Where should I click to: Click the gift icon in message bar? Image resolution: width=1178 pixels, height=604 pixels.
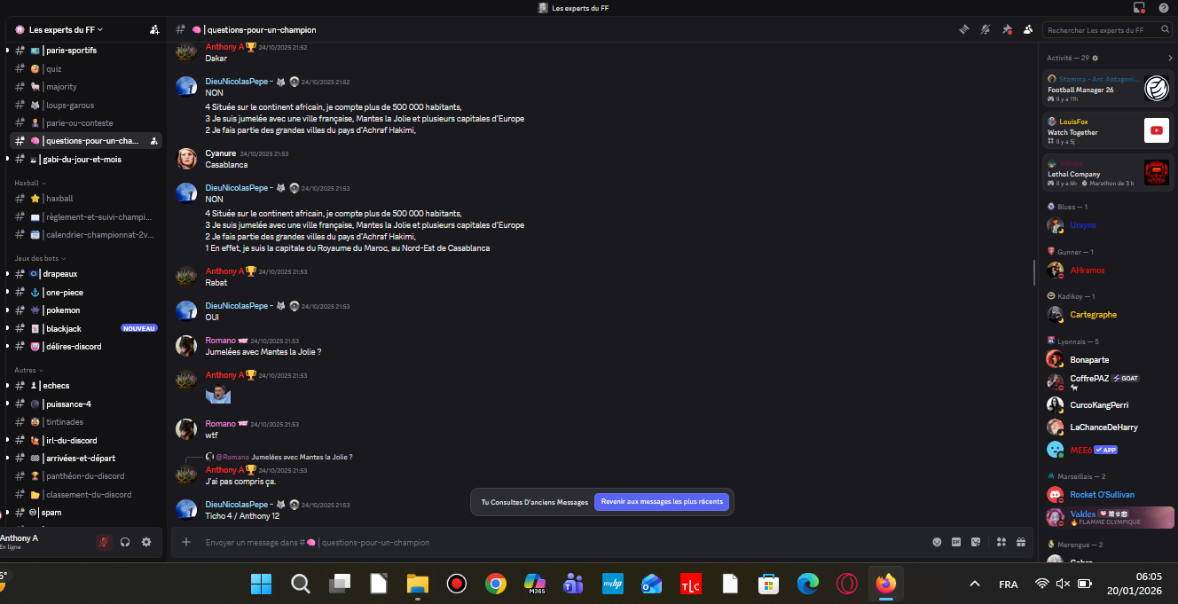tap(1020, 542)
